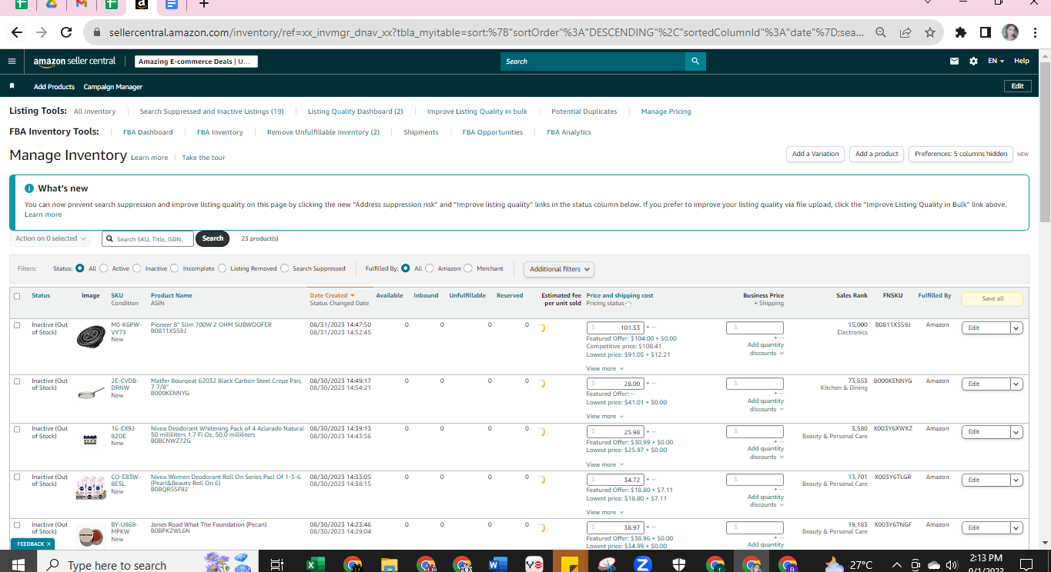This screenshot has height=572, width=1051.
Task: Check the Pioneer Subwoofer row checkbox
Action: (x=17, y=325)
